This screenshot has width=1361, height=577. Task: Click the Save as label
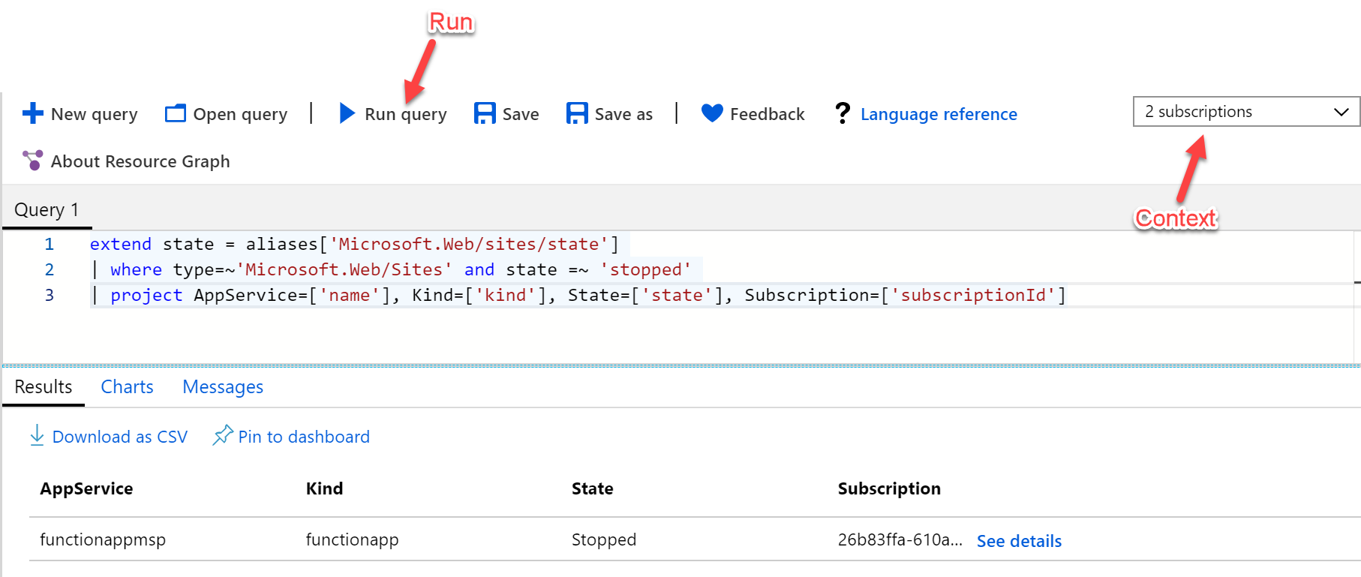[623, 114]
